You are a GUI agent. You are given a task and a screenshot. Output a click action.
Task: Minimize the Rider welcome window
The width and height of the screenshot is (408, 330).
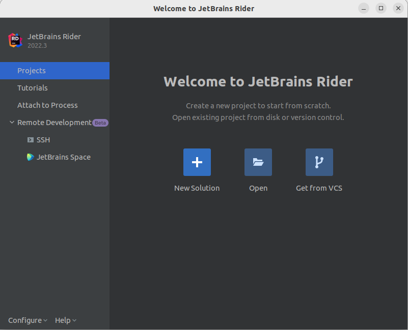[364, 8]
